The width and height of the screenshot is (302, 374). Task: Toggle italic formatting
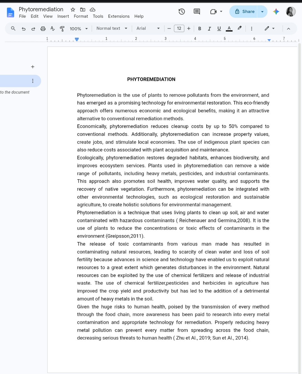click(x=209, y=29)
